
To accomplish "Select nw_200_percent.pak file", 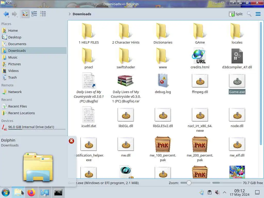I will (200, 149).
